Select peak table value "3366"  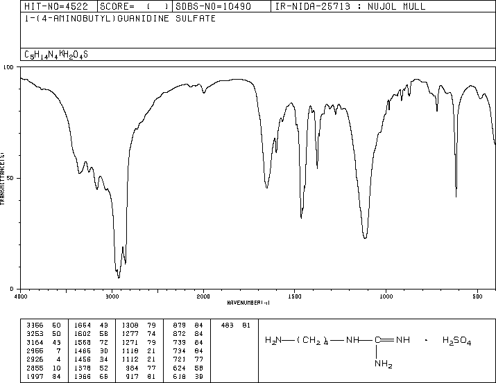coord(35,326)
